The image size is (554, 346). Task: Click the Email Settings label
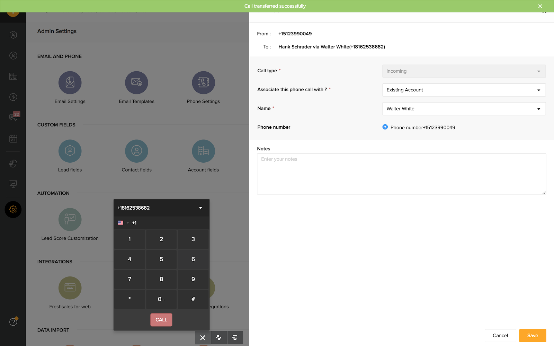click(x=70, y=101)
